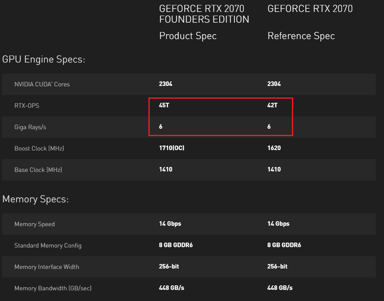Click the RTX-OPS row label
The height and width of the screenshot is (301, 384).
pos(27,106)
